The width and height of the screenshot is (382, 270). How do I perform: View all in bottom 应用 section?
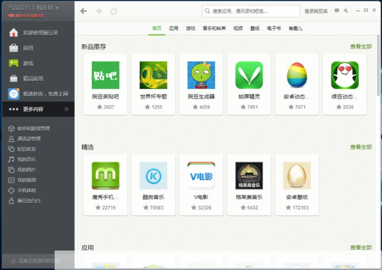pos(361,248)
